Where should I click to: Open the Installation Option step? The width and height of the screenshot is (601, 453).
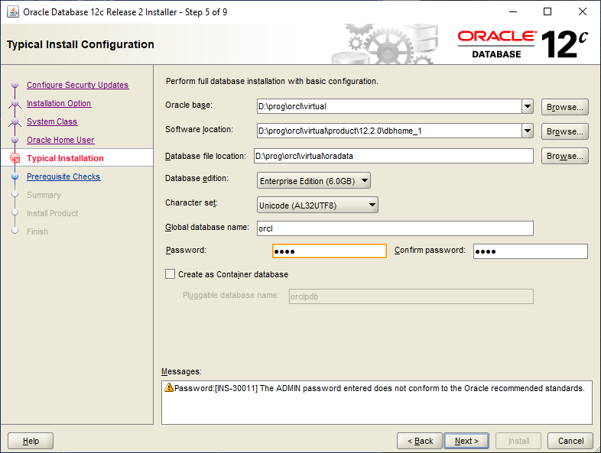click(59, 103)
